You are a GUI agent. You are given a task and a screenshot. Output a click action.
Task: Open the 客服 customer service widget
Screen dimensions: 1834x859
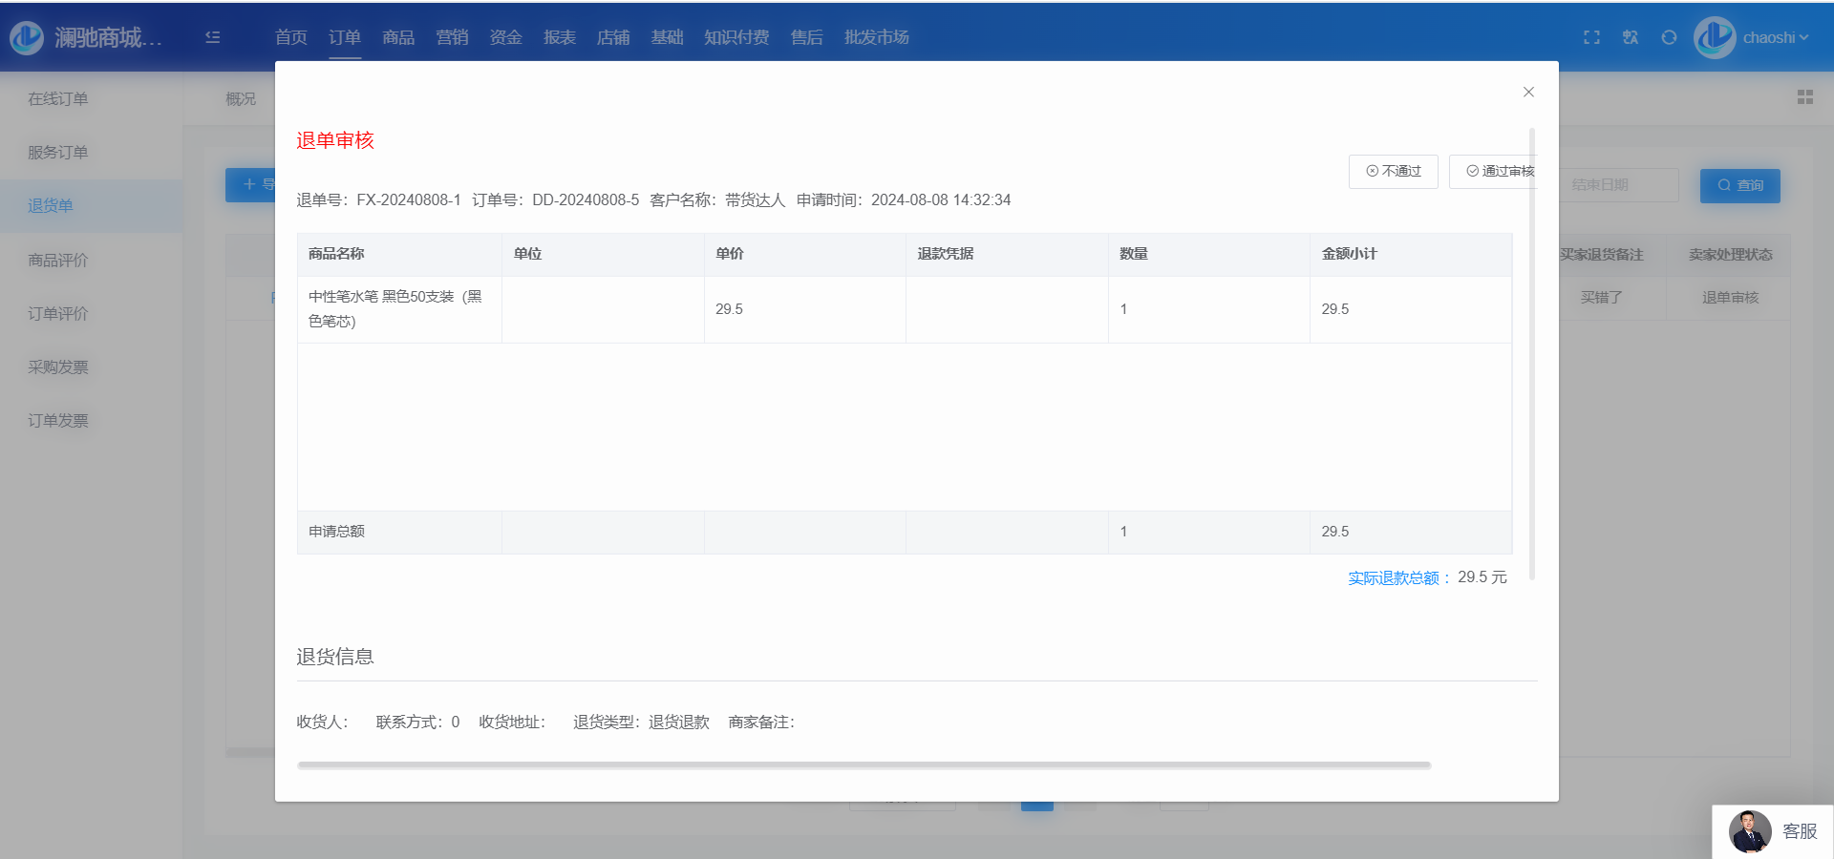[1774, 831]
